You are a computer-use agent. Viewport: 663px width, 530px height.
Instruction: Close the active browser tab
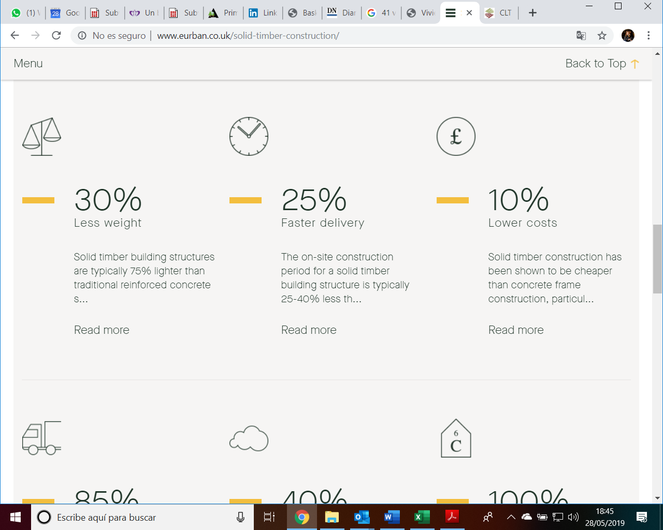point(469,13)
